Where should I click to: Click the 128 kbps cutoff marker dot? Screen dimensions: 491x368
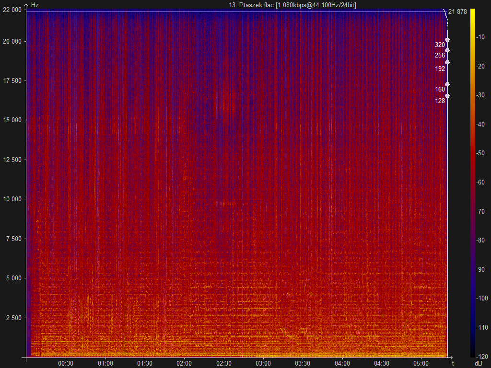(447, 96)
